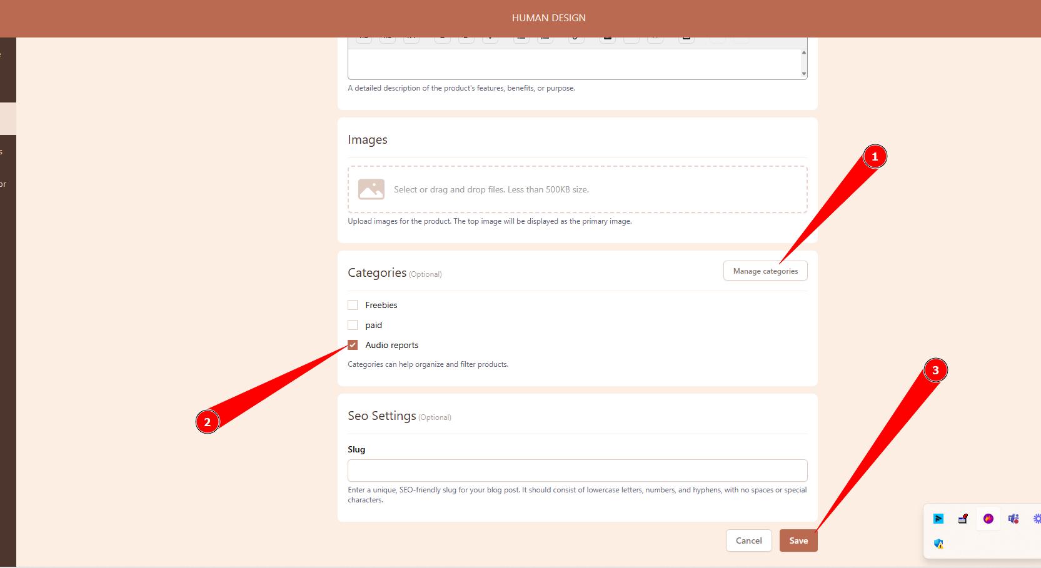The height and width of the screenshot is (568, 1041).
Task: Open Windows Security shield with warning
Action: pos(938,544)
